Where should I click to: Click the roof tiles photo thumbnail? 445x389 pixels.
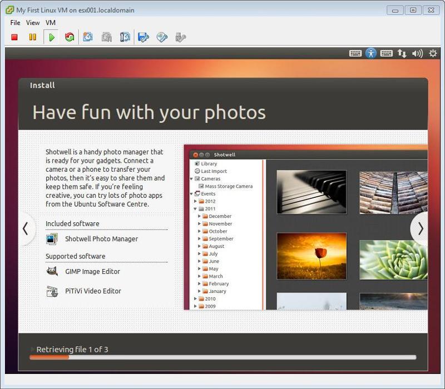[x=393, y=192]
